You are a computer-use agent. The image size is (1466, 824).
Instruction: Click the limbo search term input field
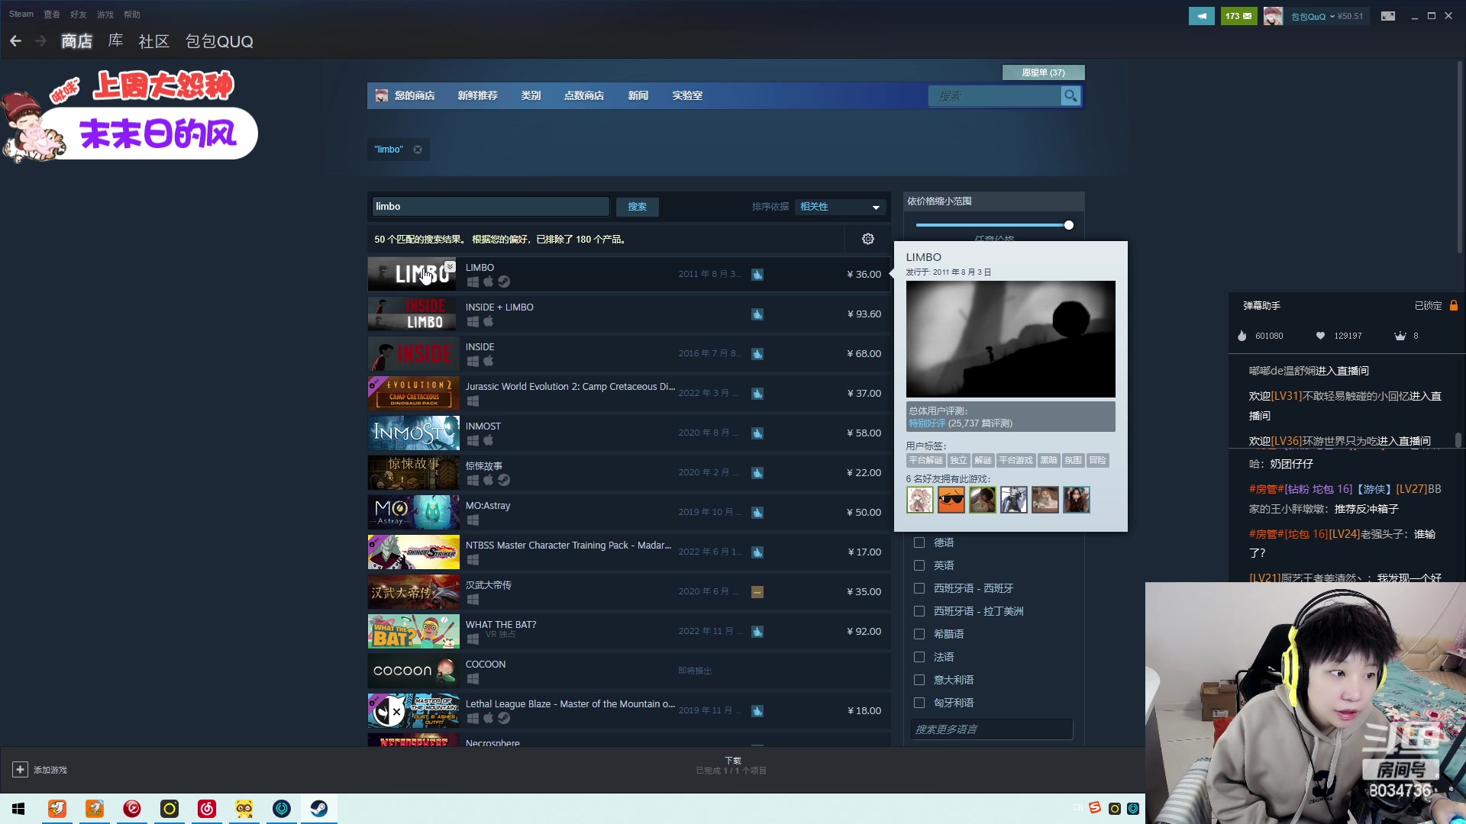coord(490,207)
